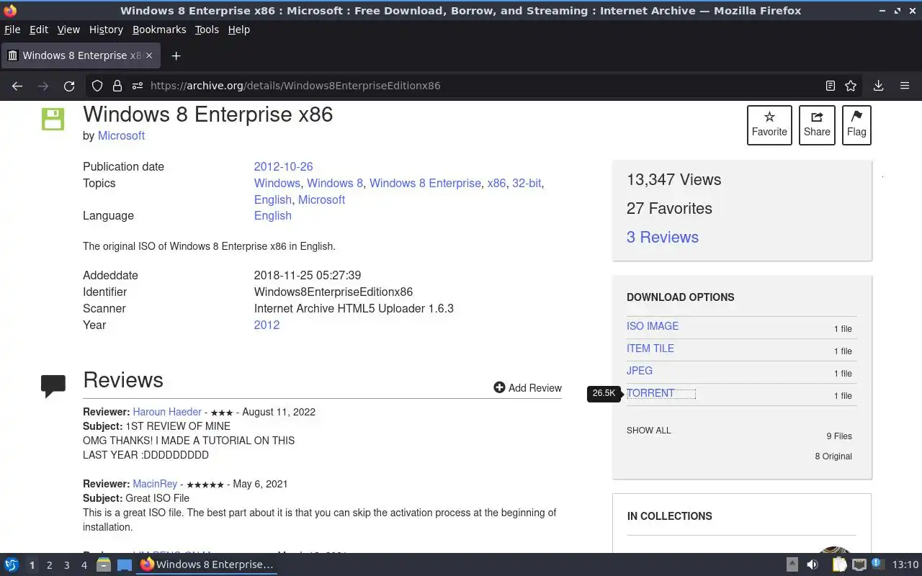Click the blue show desktop taskbar icon
This screenshot has height=576, width=922.
tap(124, 564)
